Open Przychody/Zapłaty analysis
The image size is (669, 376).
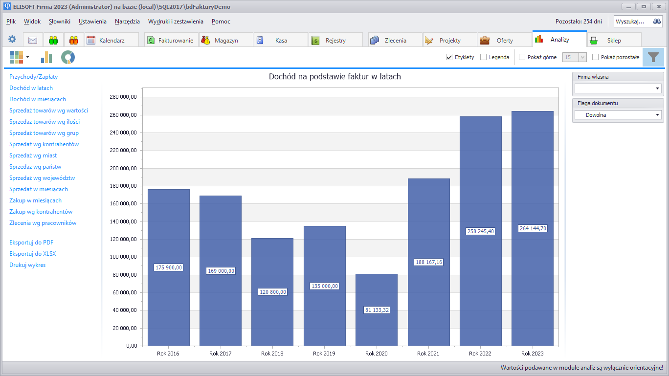(x=34, y=77)
